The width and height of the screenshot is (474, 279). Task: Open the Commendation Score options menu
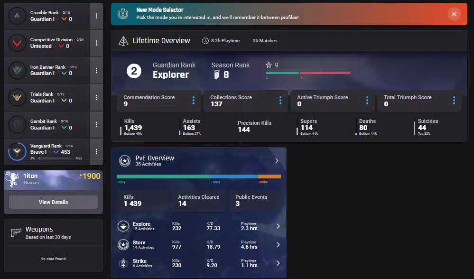194,101
